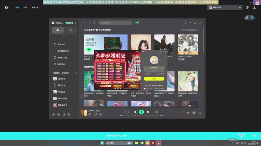This screenshot has height=146, width=261.
Task: Open the sound effects equalizer icon
Action: pyautogui.click(x=188, y=113)
